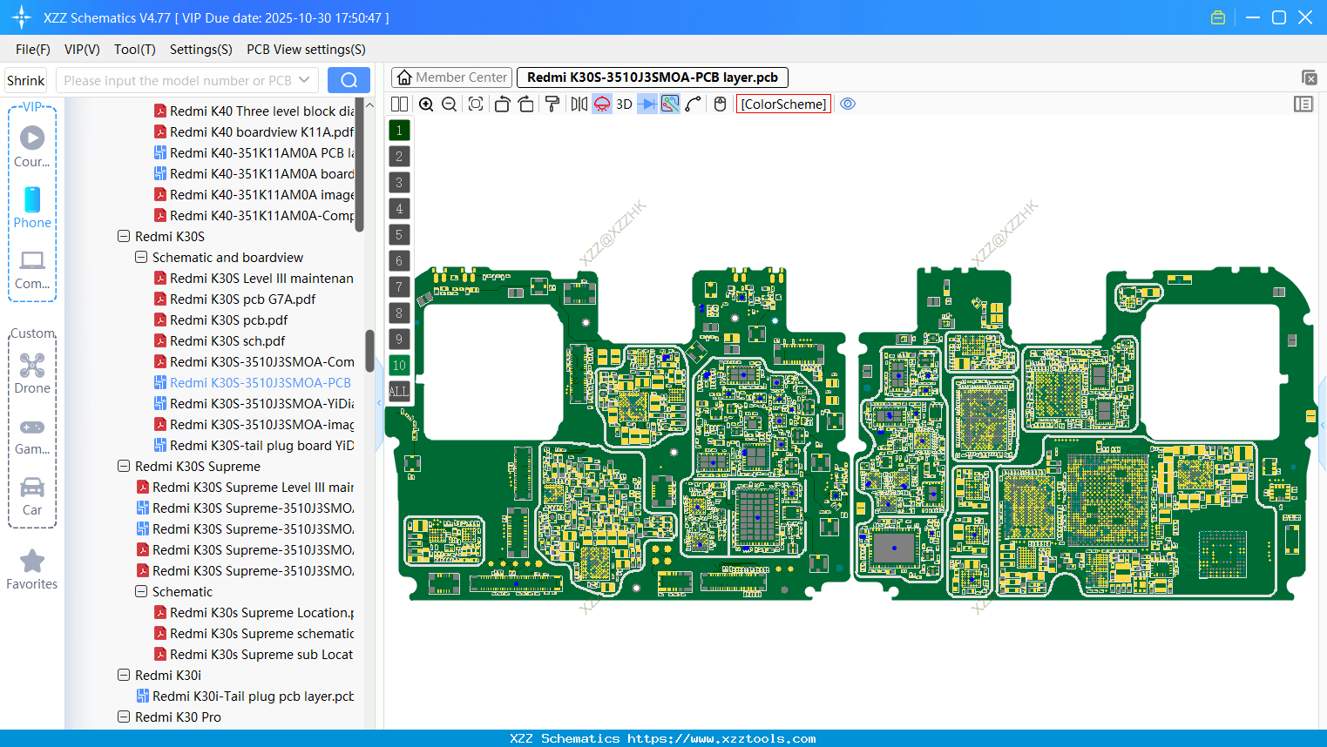Toggle the red lamp highlight mode

coord(601,104)
